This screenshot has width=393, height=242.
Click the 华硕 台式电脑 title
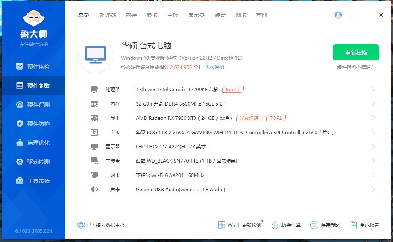click(x=146, y=46)
